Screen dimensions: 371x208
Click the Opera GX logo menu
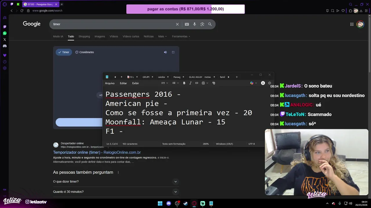coord(5,4)
